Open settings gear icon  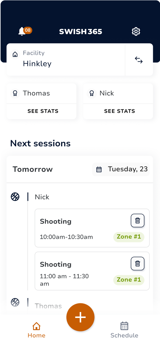[x=136, y=31]
